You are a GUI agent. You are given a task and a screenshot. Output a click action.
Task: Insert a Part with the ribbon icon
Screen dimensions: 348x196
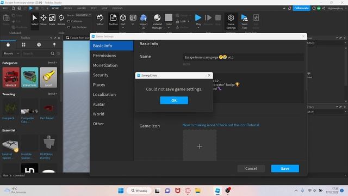click(x=123, y=18)
